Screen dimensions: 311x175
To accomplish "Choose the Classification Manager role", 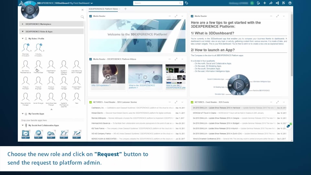I will click(51, 67).
